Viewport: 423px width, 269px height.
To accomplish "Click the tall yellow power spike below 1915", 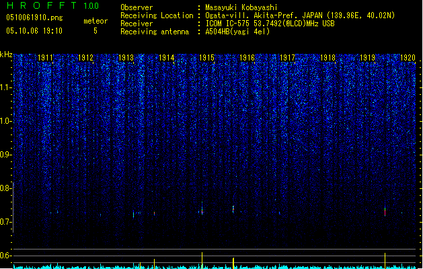I will [202, 260].
